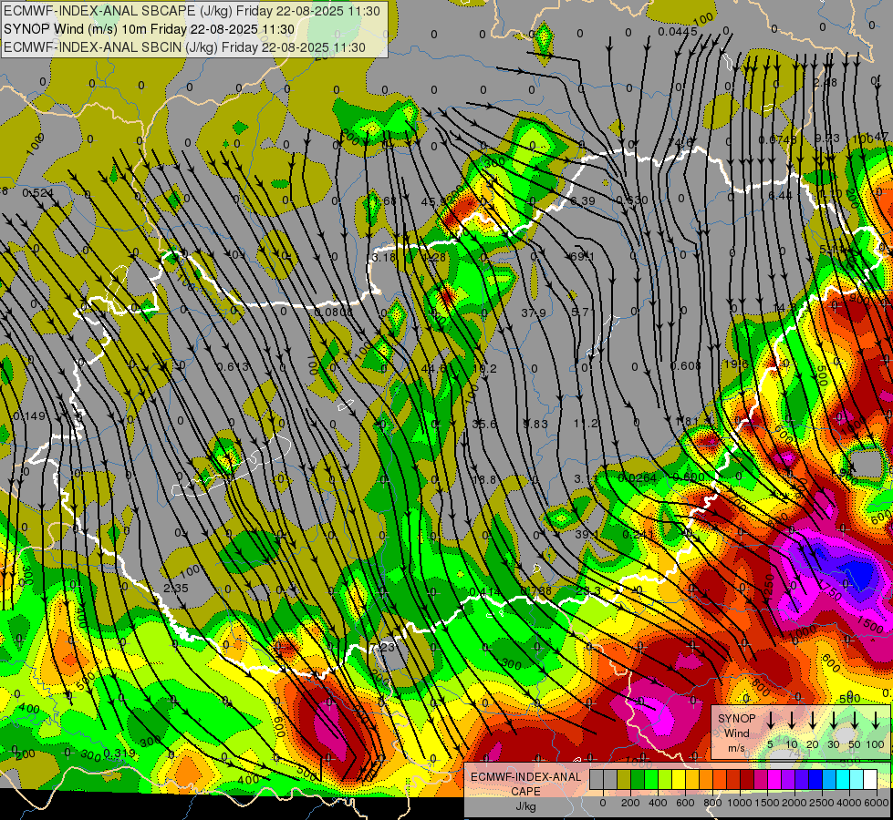Click the ECMWF-INDEX-ANAL legend label
The height and width of the screenshot is (820, 893).
pyautogui.click(x=525, y=777)
